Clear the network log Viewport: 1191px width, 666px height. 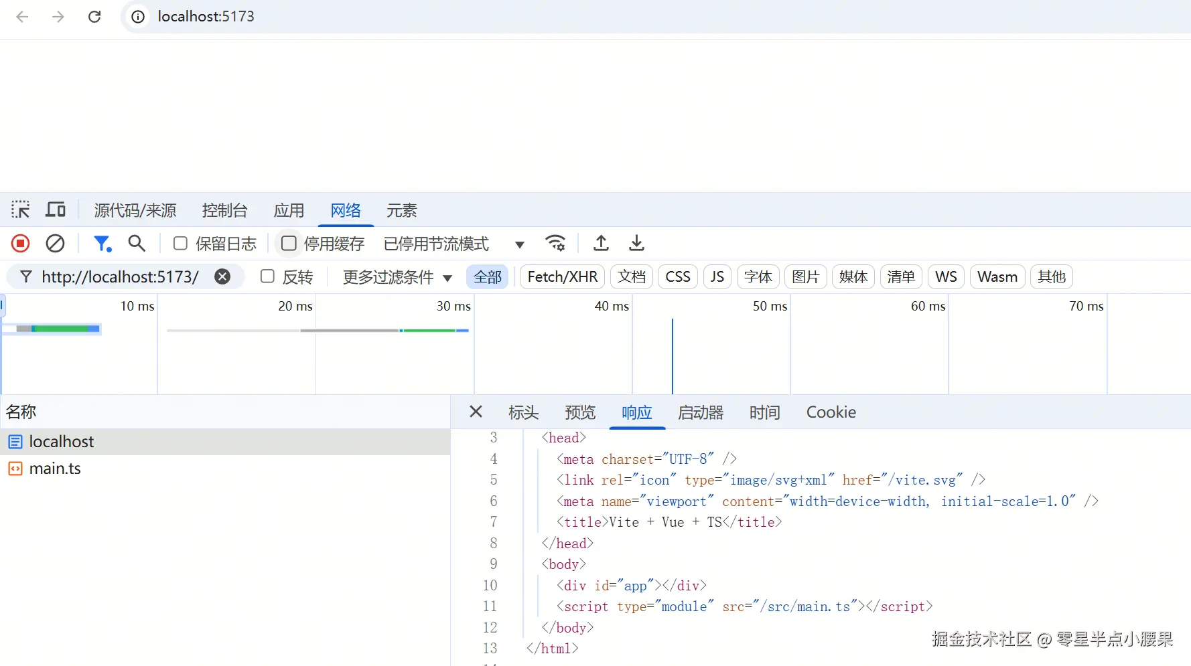click(55, 244)
